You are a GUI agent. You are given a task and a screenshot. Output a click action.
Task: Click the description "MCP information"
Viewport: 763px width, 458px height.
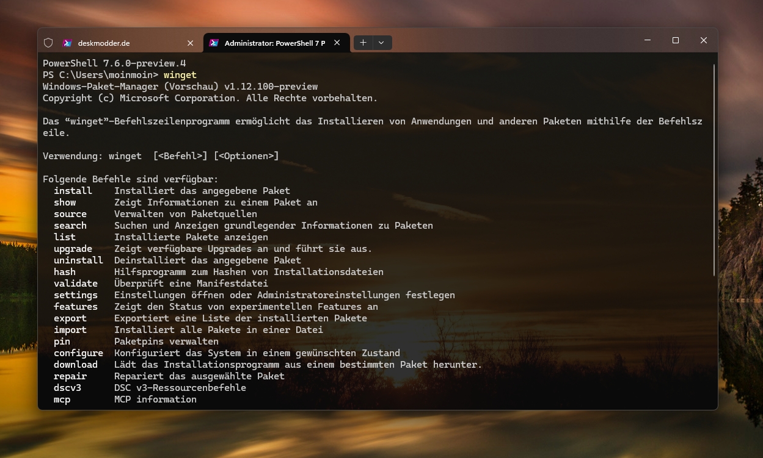[155, 399]
